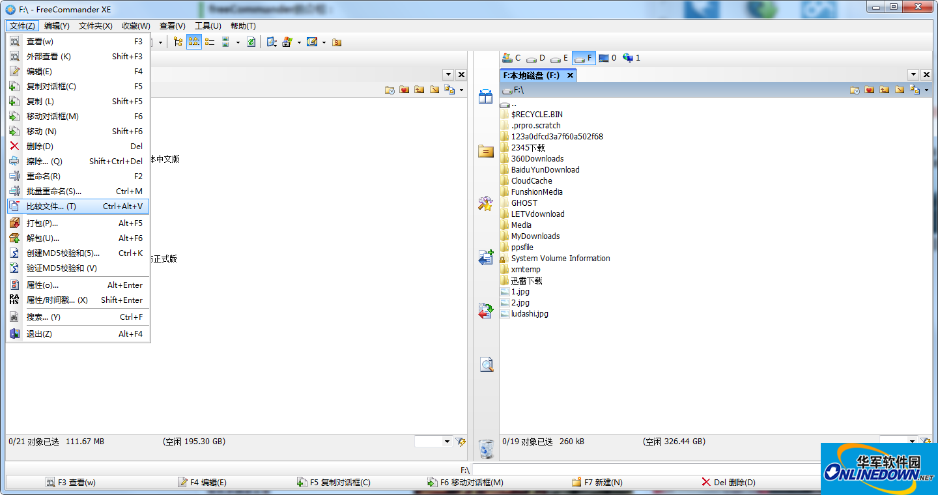938x495 pixels.
Task: Choose 比较文件... (T) from File menu
Action: [78, 206]
